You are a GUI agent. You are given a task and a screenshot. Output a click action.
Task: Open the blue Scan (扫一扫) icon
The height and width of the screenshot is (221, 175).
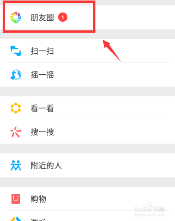pos(16,51)
